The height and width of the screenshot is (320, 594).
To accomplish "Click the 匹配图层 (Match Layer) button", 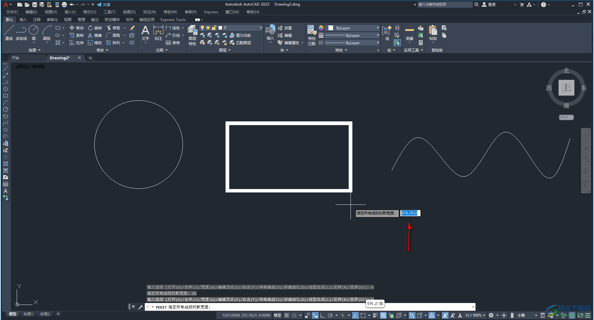I will tap(240, 43).
